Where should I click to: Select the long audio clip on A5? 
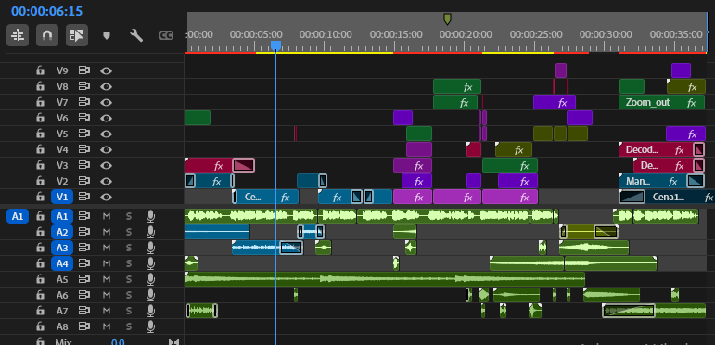(385, 279)
